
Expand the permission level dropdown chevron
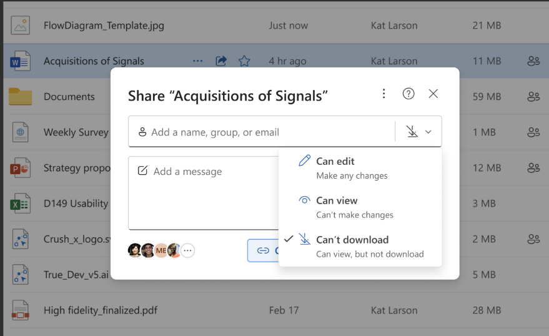tap(428, 132)
